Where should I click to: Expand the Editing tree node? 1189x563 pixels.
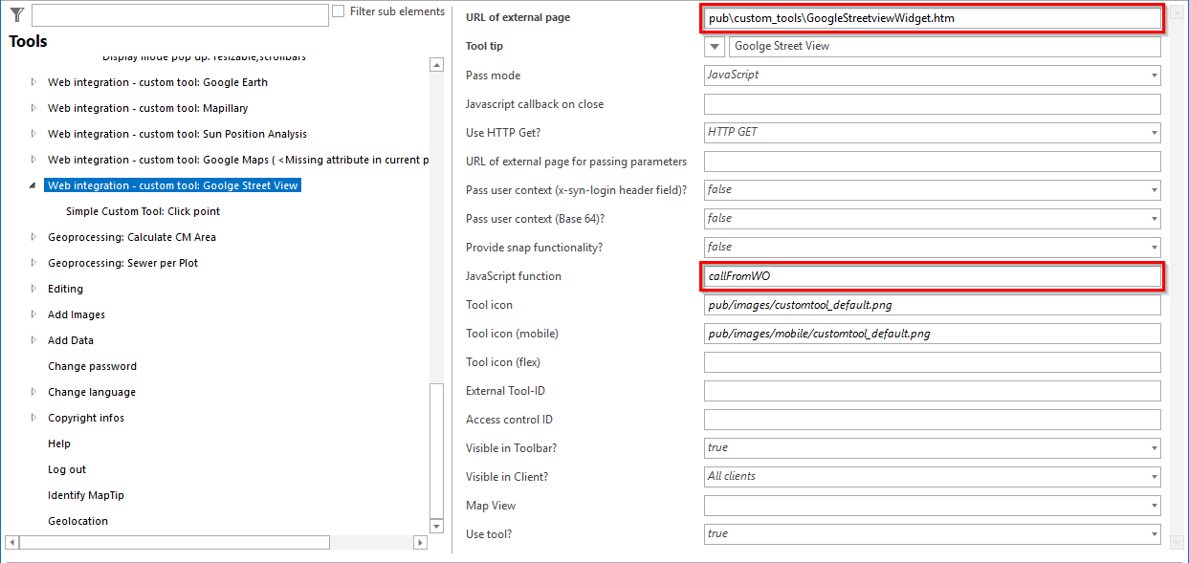point(33,288)
